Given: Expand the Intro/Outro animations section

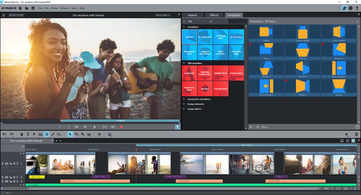Looking at the screenshot, I should pyautogui.click(x=199, y=99).
